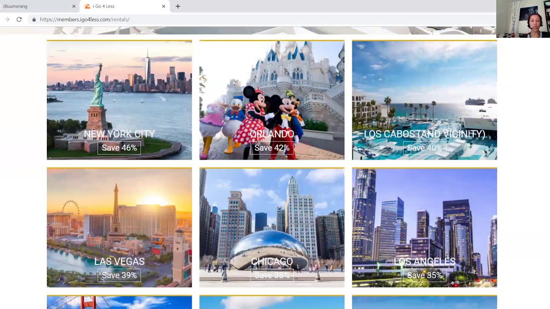Click the ORLANDO title text
550x309 pixels.
(x=272, y=134)
